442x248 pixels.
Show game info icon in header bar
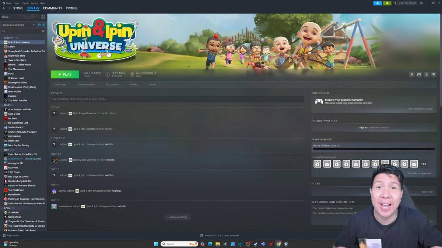coord(427,75)
